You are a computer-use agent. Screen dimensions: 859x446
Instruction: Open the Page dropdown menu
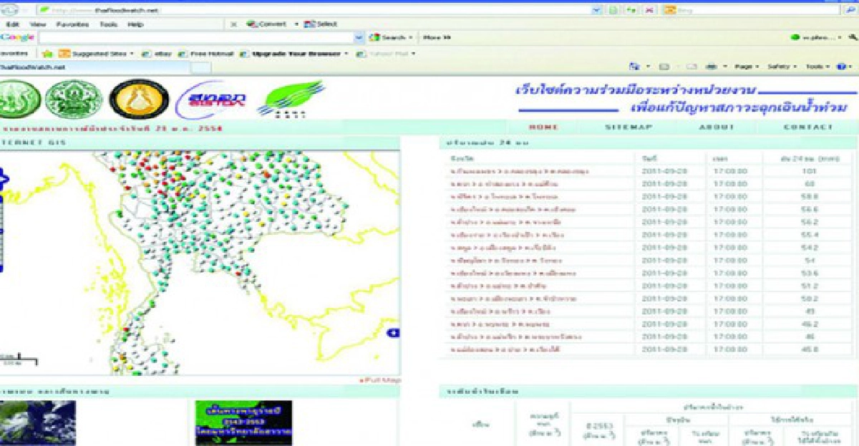[x=747, y=67]
